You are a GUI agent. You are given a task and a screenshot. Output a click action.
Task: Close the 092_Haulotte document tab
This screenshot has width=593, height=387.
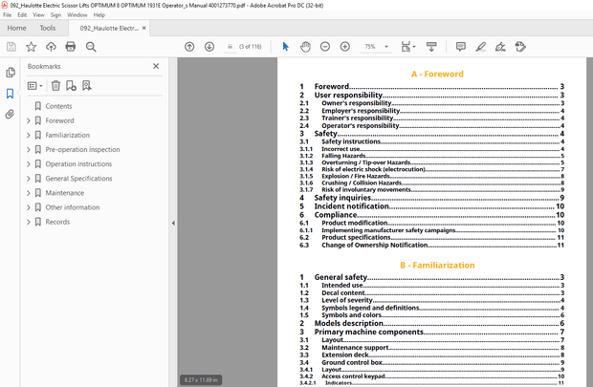(x=144, y=28)
